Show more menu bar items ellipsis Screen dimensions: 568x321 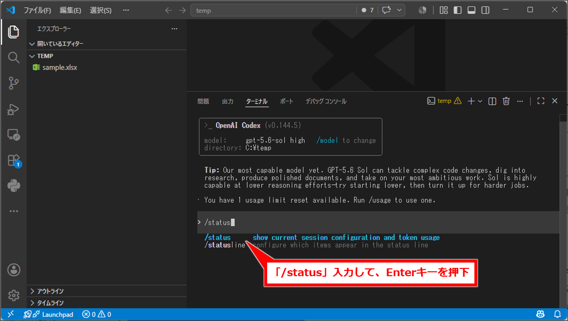click(x=126, y=10)
